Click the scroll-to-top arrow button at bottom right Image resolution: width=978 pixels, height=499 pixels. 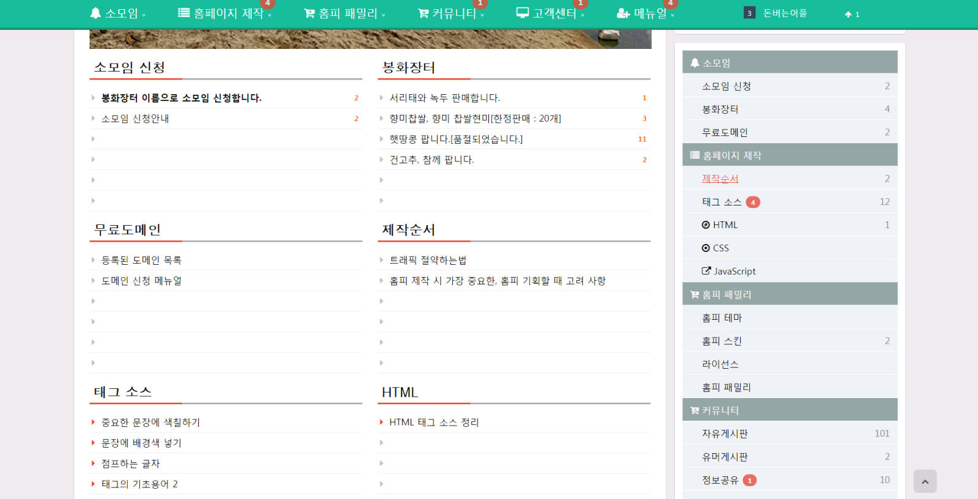925,481
